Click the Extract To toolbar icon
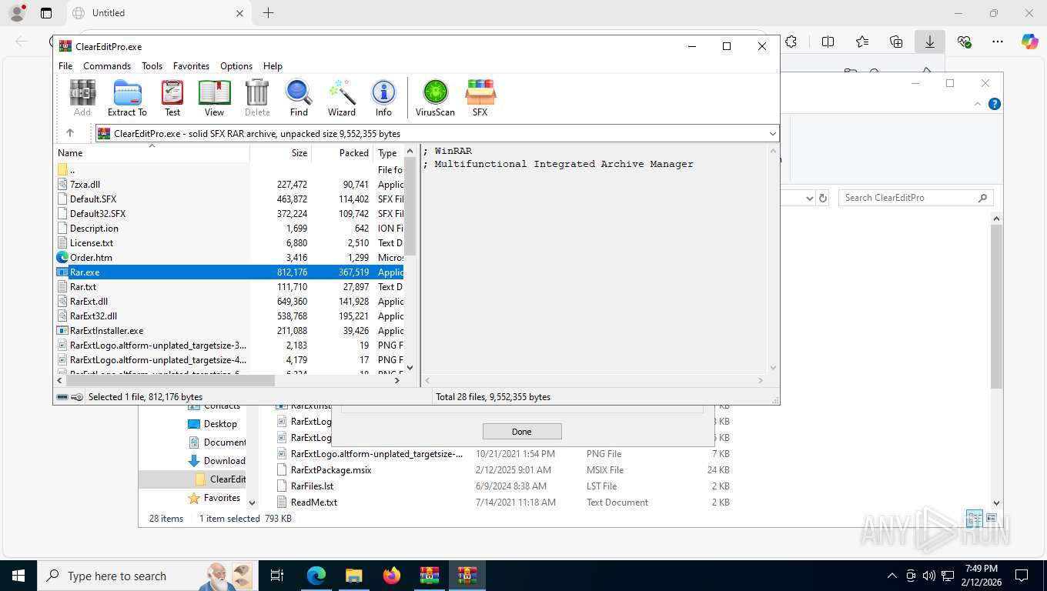 [x=127, y=98]
